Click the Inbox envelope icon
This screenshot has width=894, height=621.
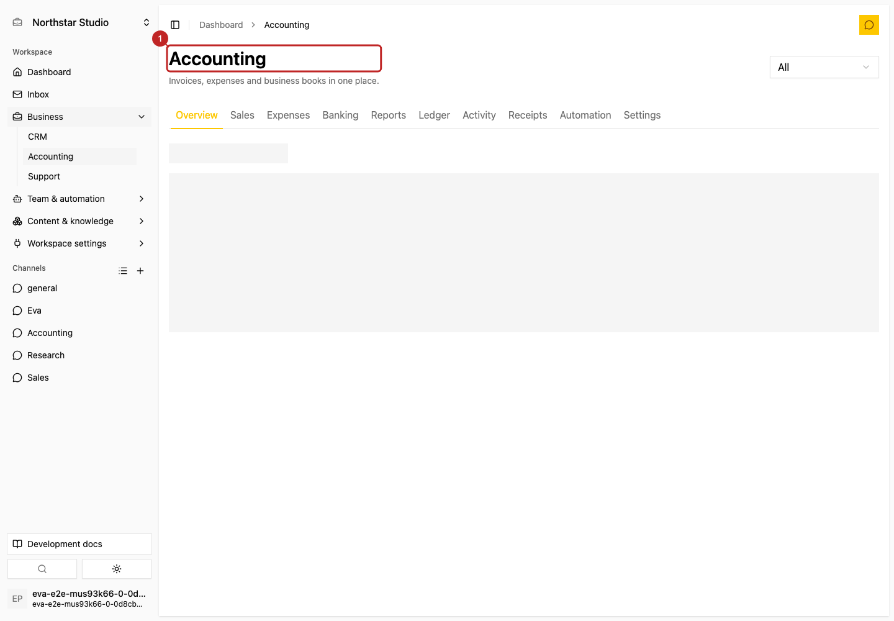17,94
